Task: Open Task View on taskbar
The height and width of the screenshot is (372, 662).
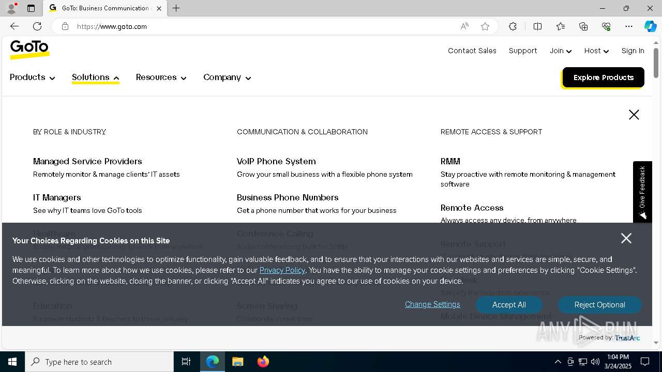Action: coord(186,362)
